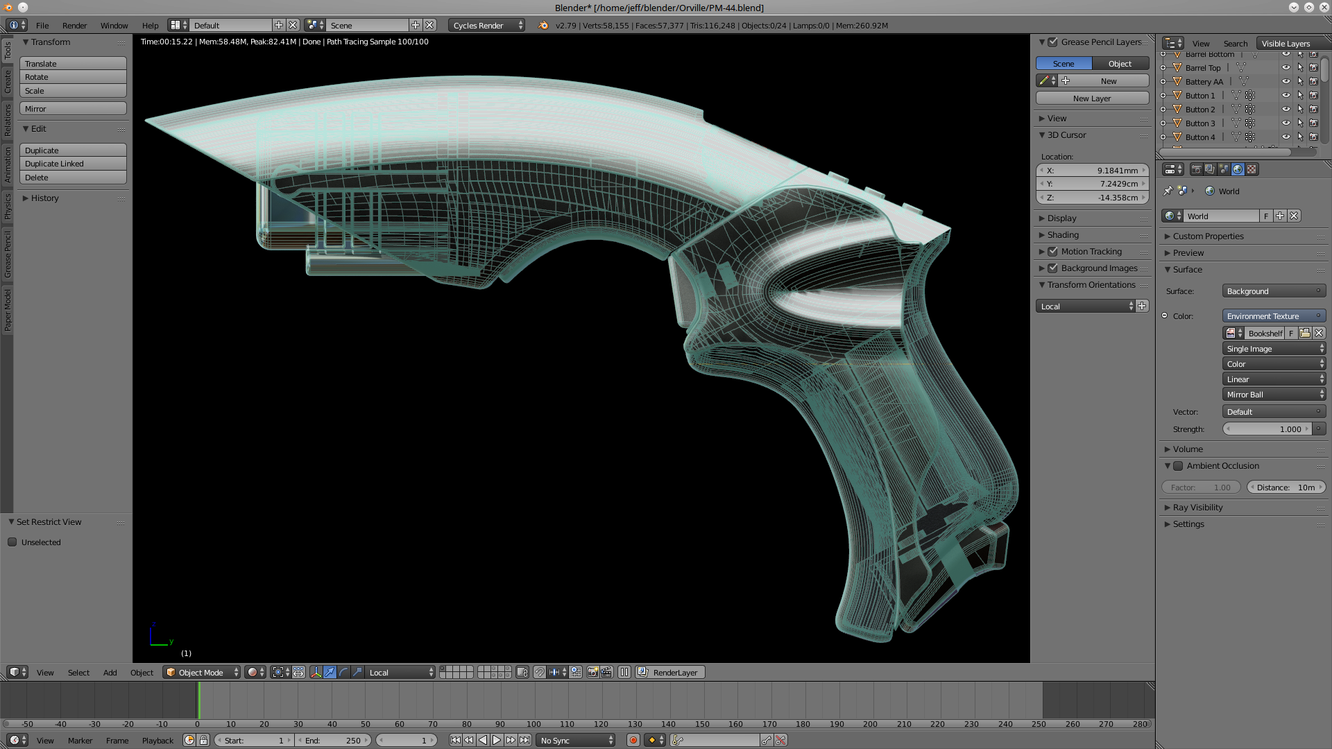
Task: Open the Texture properties tab
Action: tap(1252, 169)
